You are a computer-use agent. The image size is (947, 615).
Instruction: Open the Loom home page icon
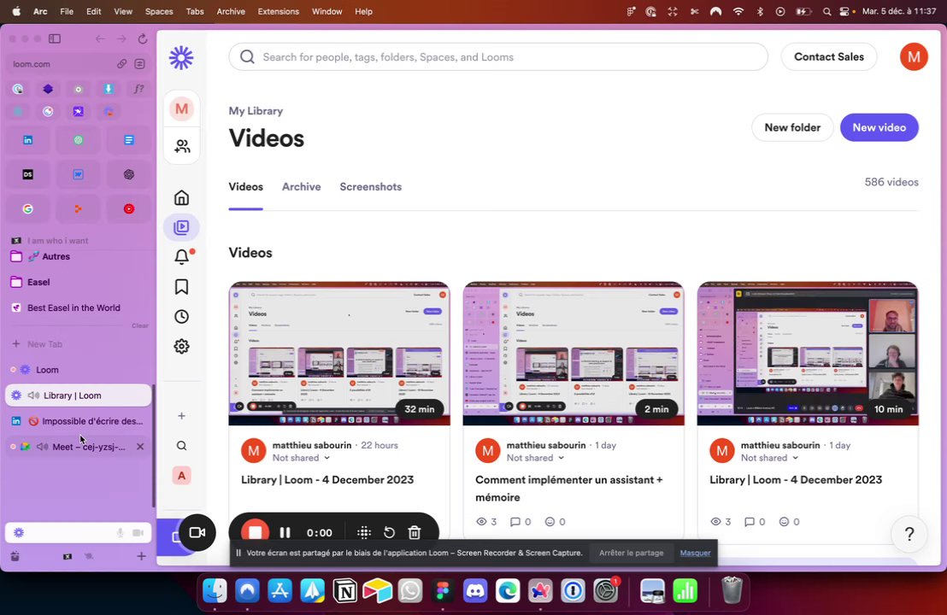pyautogui.click(x=181, y=197)
